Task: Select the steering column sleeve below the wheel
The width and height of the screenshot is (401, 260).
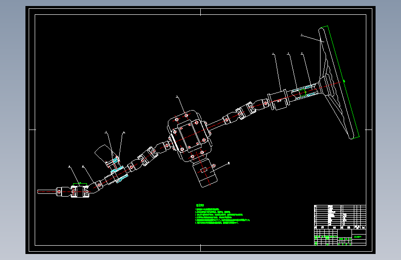Action: 304,93
